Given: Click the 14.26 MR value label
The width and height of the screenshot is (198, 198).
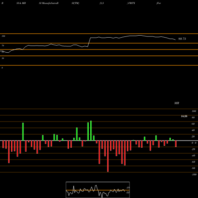Looking at the screenshot, I should pos(184,116).
